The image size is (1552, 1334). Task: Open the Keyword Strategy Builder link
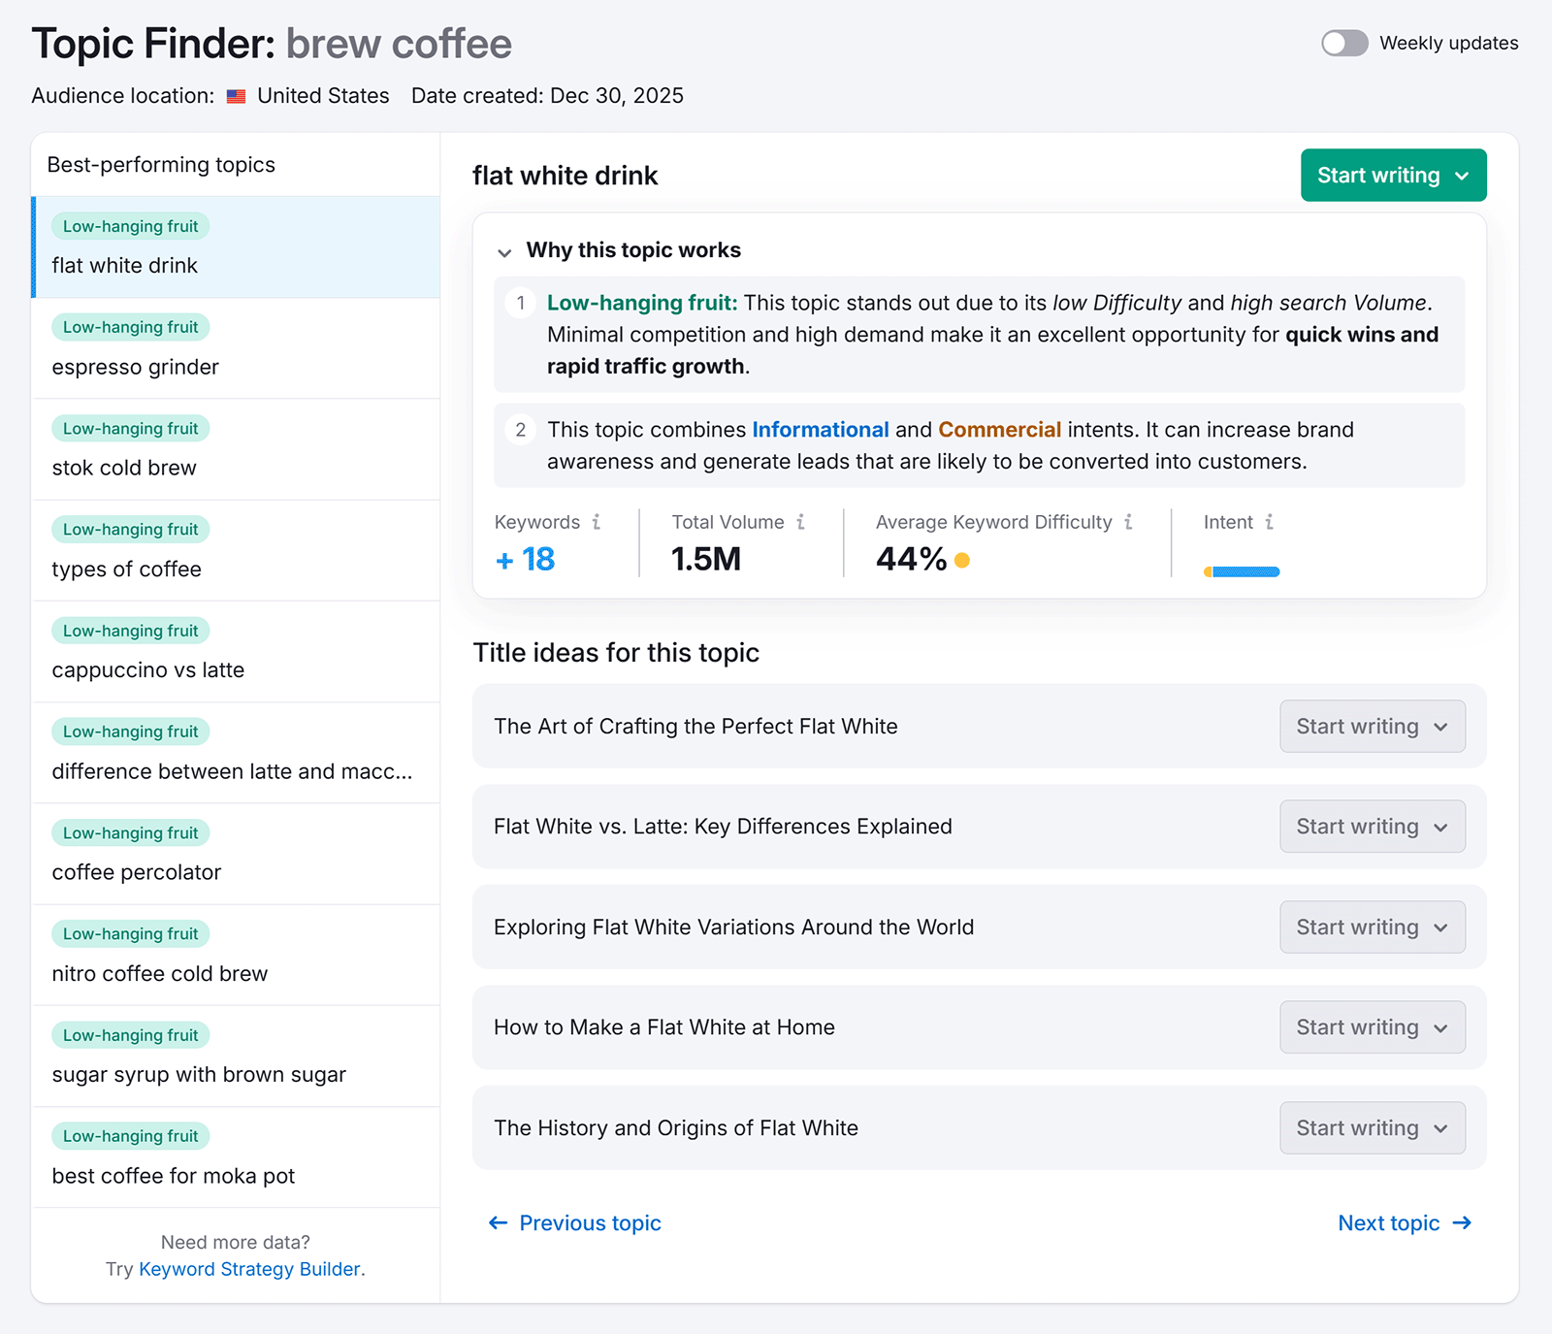249,1268
